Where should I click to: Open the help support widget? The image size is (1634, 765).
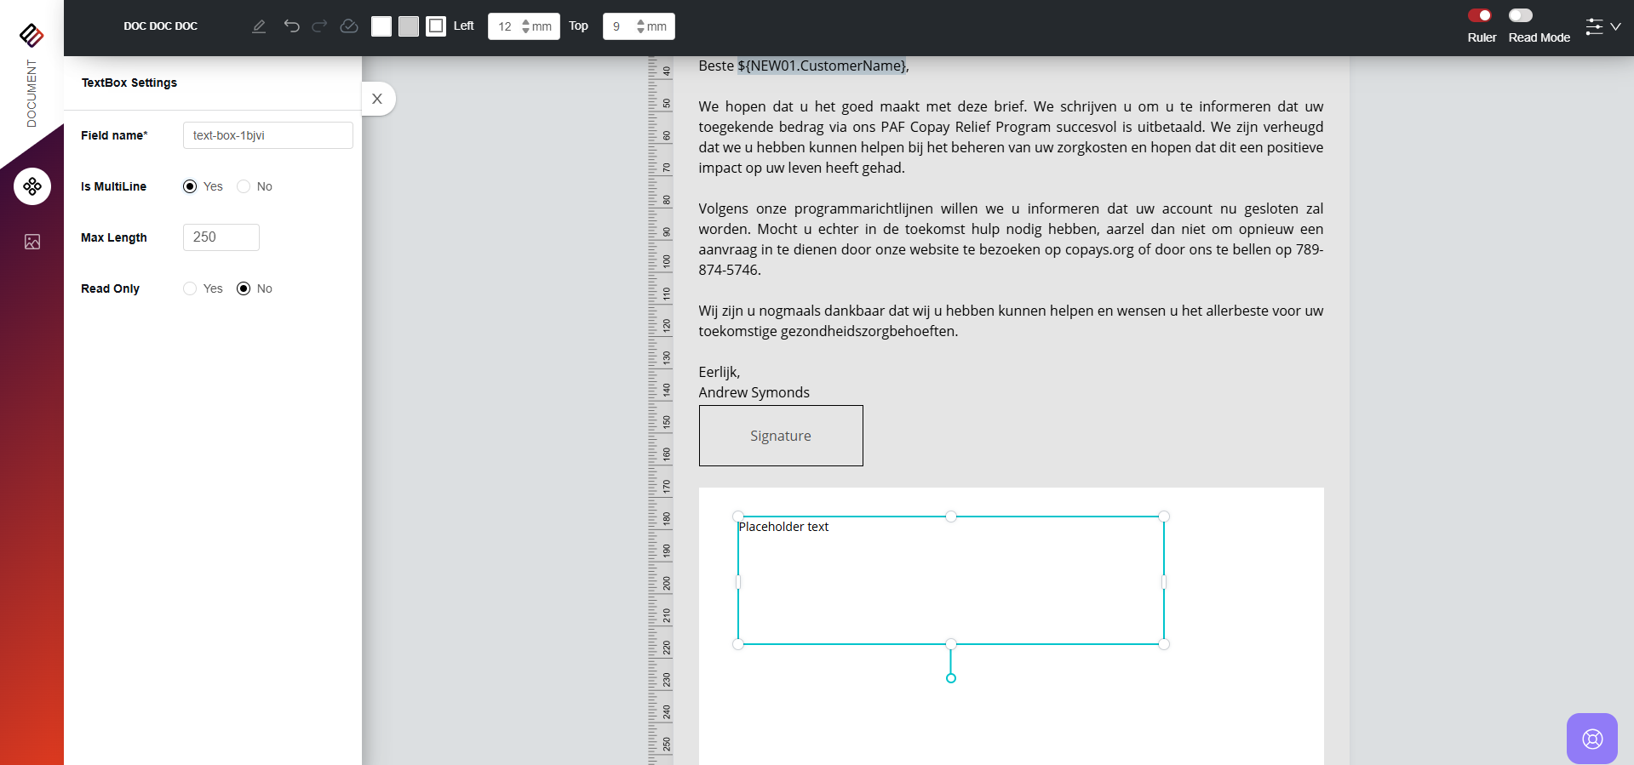(x=1591, y=738)
